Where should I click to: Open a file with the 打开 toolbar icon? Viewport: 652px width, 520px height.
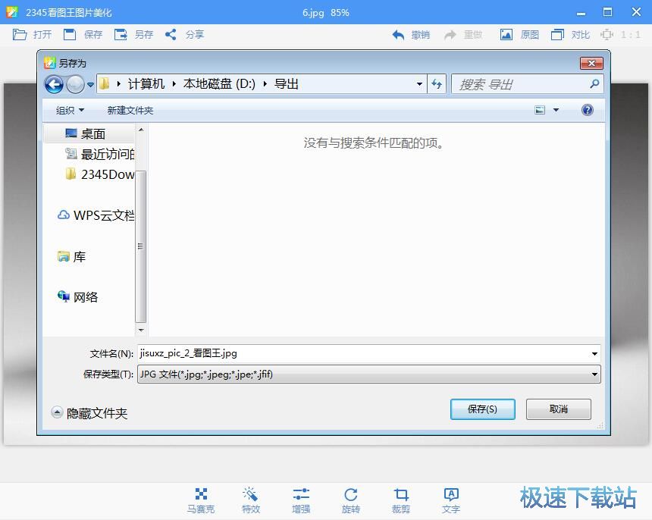click(x=20, y=35)
